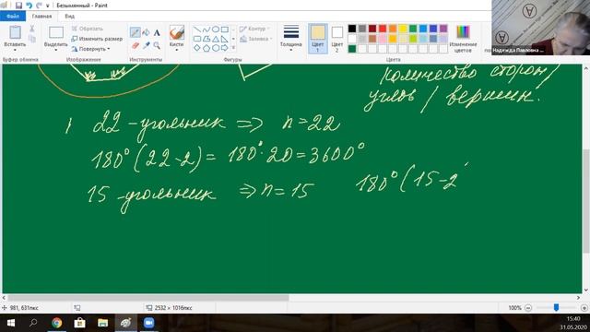Choose the Right arrow shape
Screen dimensions: 590x332
[x=225, y=48]
